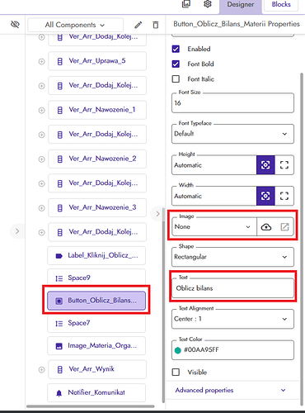Click the delete trash icon
The image size is (305, 413).
[156, 25]
